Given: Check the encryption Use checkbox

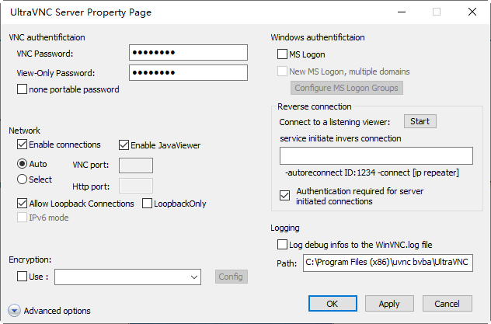Looking at the screenshot, I should point(22,277).
